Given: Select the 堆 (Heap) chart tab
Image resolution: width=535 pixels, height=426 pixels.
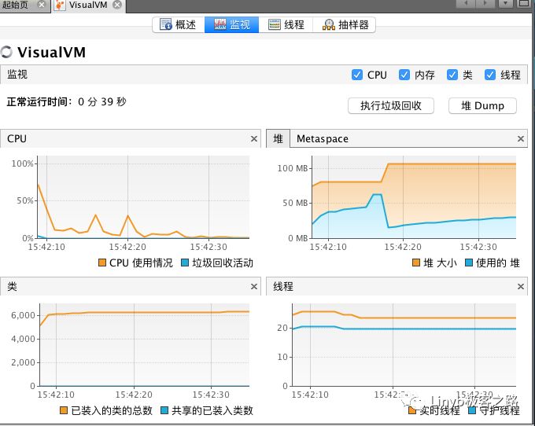Looking at the screenshot, I should pos(278,138).
